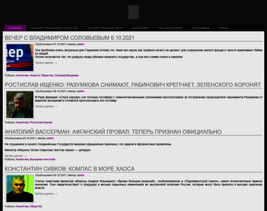
Task: Open the ЭКОНОМИКА menu item
Action: 201,28
